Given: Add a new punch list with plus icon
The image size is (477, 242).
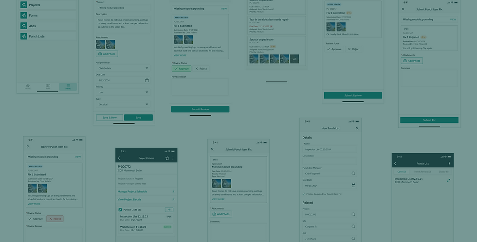Looking at the screenshot, I should click(169, 210).
